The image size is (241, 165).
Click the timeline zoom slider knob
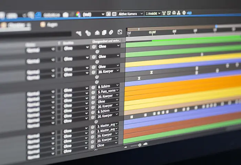pyautogui.click(x=139, y=145)
